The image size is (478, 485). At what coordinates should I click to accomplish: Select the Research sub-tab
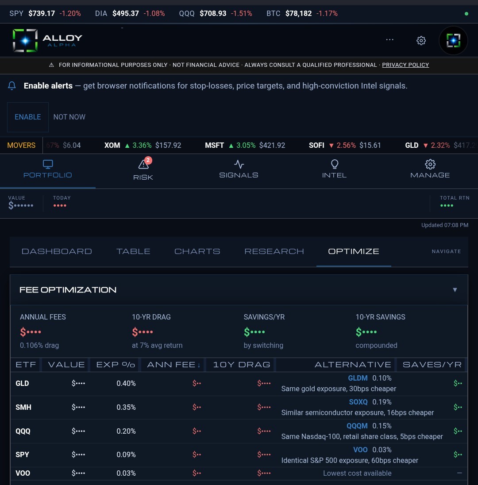(x=274, y=251)
